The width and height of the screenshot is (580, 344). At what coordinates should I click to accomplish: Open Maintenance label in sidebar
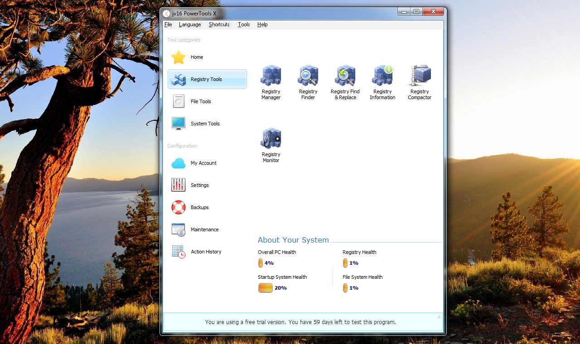point(204,229)
